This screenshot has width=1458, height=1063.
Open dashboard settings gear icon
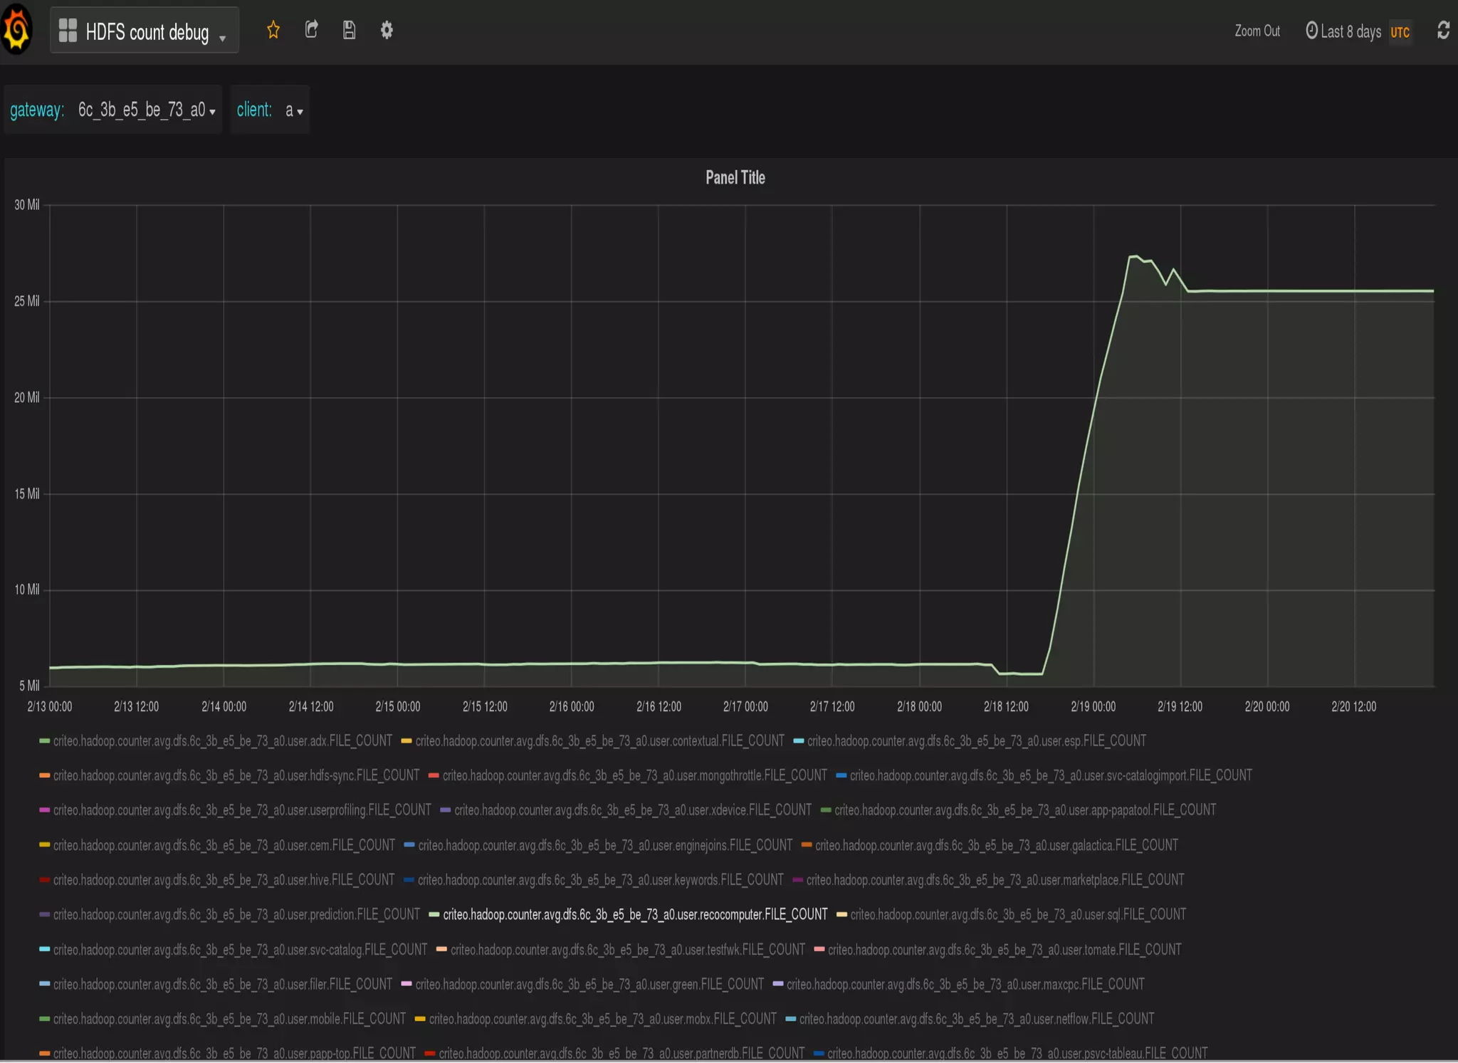pos(387,30)
